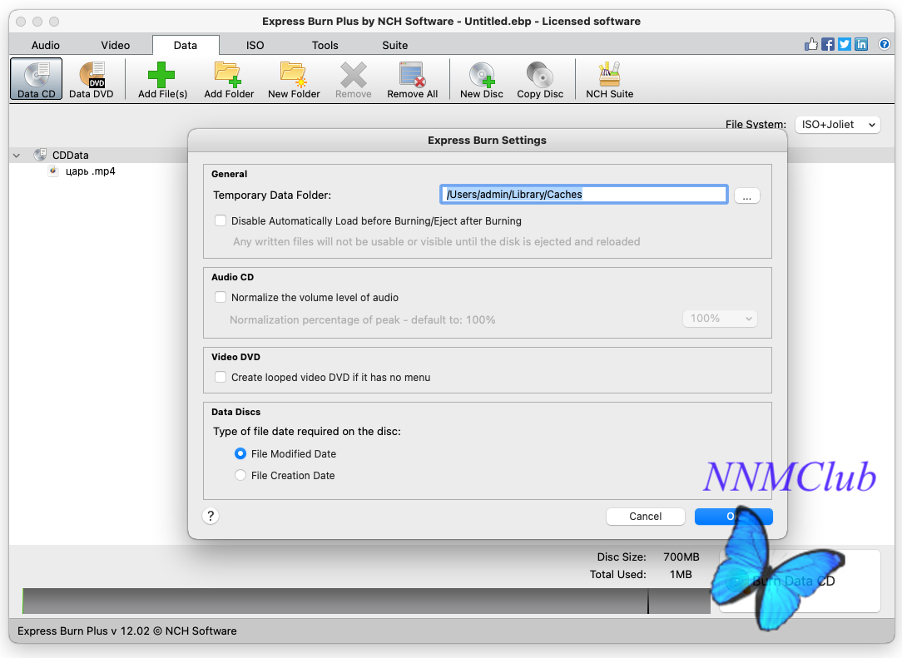This screenshot has height=658, width=902.
Task: Open the normalization 100% dropdown
Action: click(x=720, y=319)
